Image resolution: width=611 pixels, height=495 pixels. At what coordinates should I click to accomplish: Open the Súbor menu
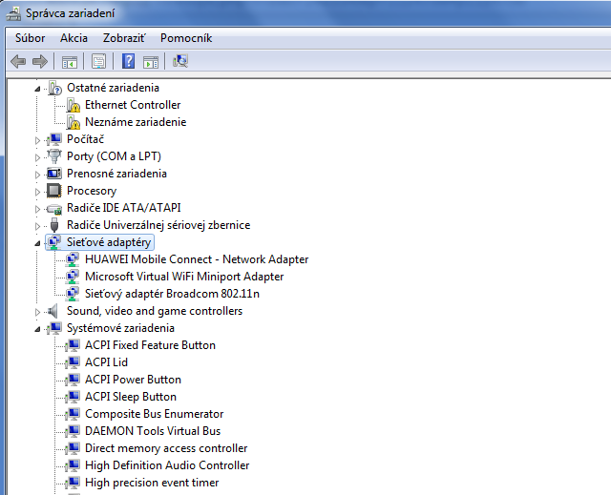[31, 38]
